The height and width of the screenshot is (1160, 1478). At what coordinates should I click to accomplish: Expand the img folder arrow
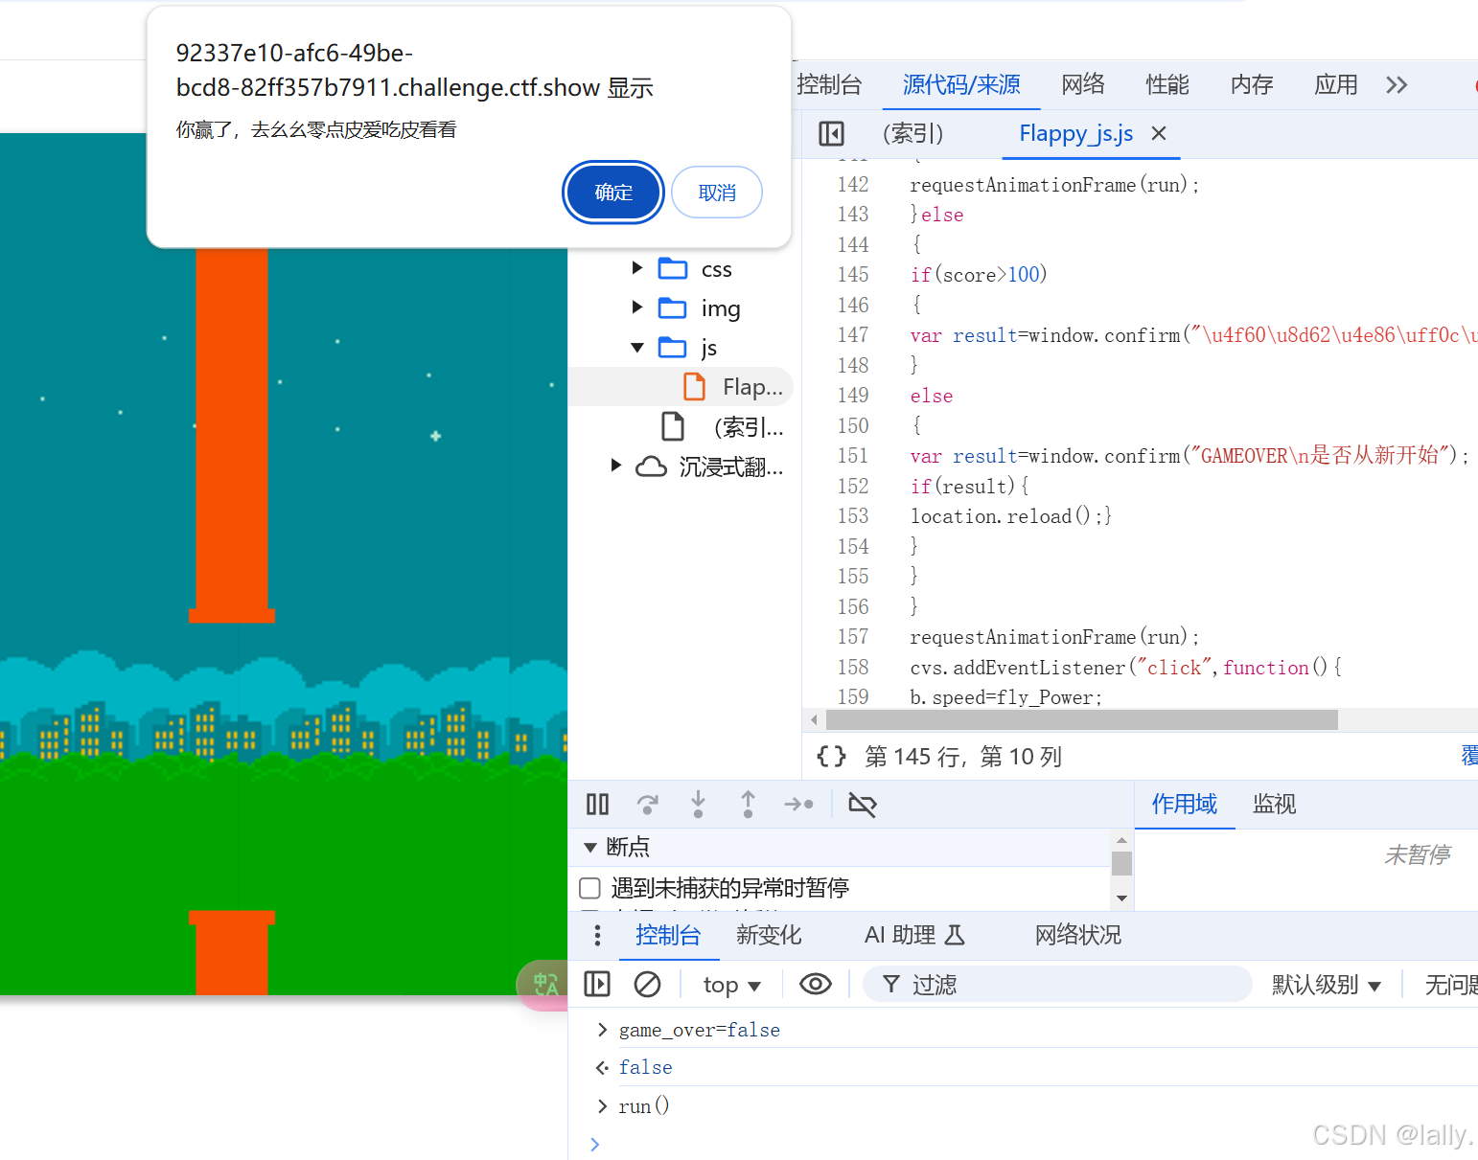click(637, 307)
